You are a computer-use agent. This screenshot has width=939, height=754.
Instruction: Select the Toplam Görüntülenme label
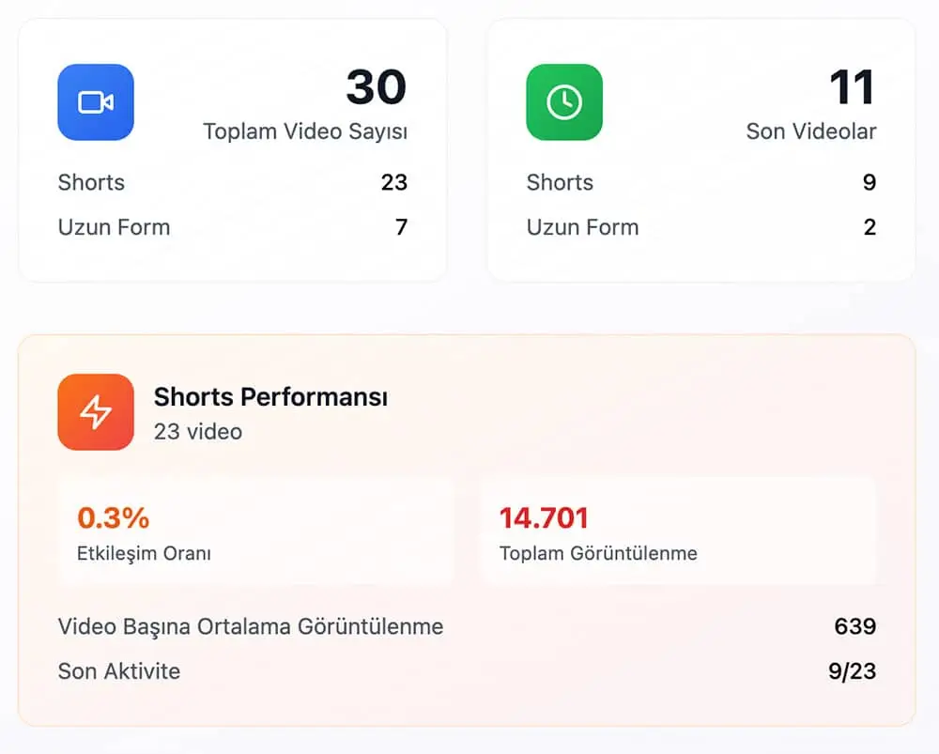tap(598, 553)
